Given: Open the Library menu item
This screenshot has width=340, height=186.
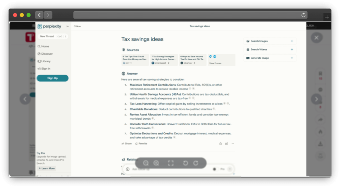Looking at the screenshot, I should (46, 61).
